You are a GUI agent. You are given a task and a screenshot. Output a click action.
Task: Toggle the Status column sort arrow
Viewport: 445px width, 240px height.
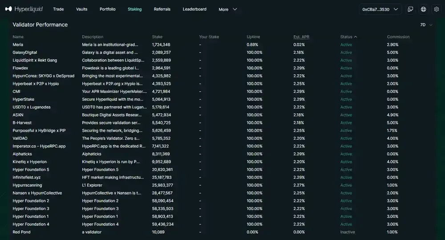click(x=356, y=37)
